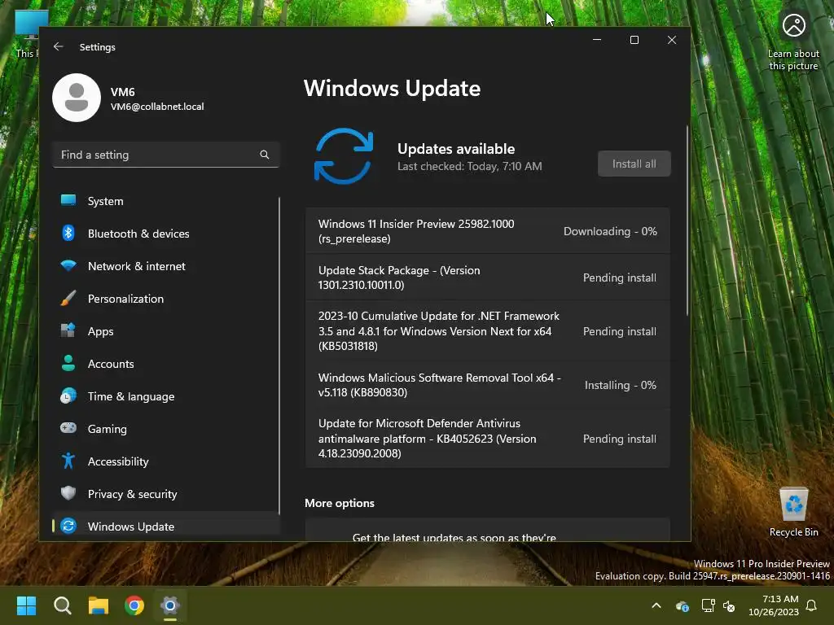
Task: Click Last checked: Today, 7:10 AM text
Action: click(x=470, y=166)
